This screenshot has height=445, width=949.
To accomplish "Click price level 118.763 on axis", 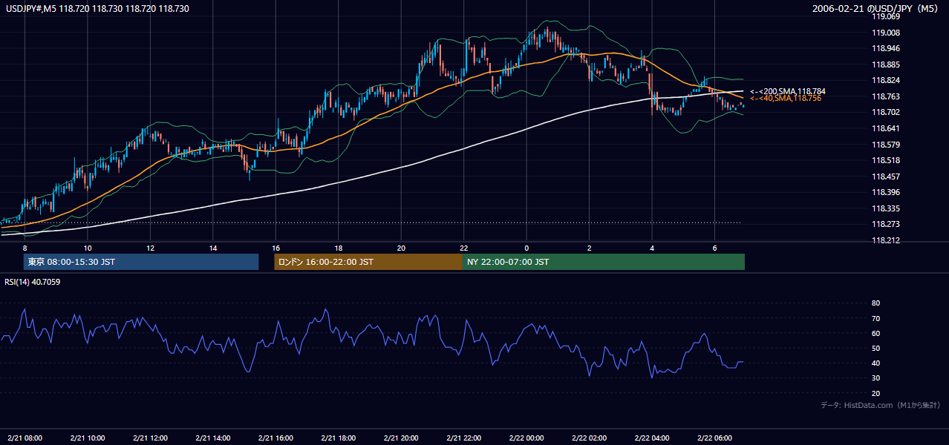I will [886, 96].
